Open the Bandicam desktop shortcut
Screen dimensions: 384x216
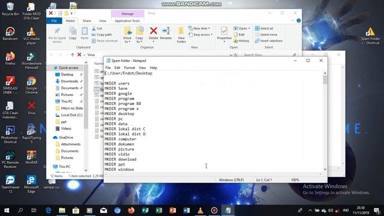10,34
